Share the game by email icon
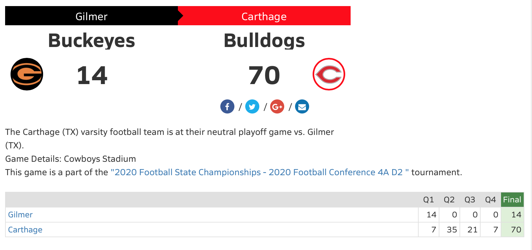Image resolution: width=532 pixels, height=250 pixels. pyautogui.click(x=302, y=107)
